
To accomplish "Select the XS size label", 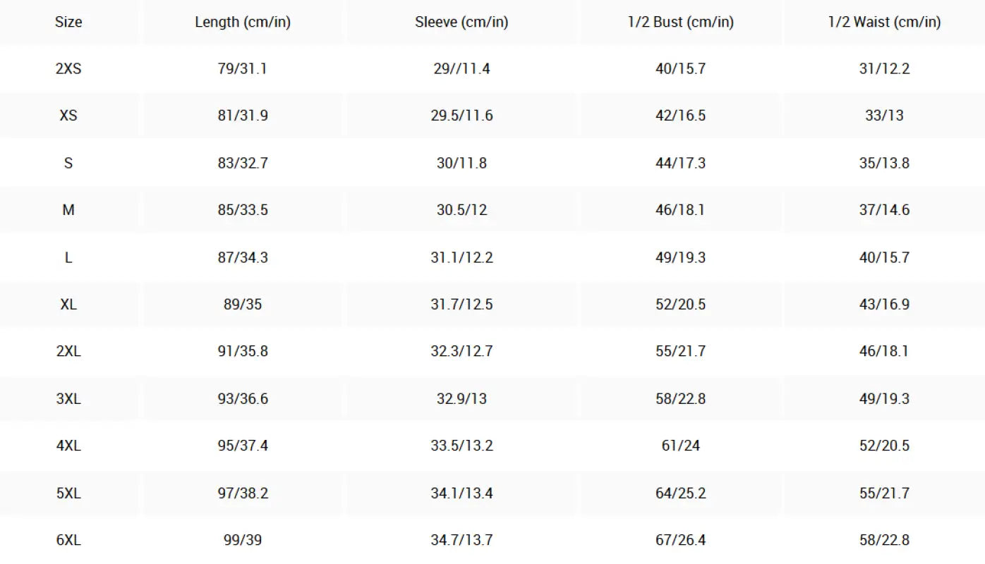I will [x=68, y=116].
